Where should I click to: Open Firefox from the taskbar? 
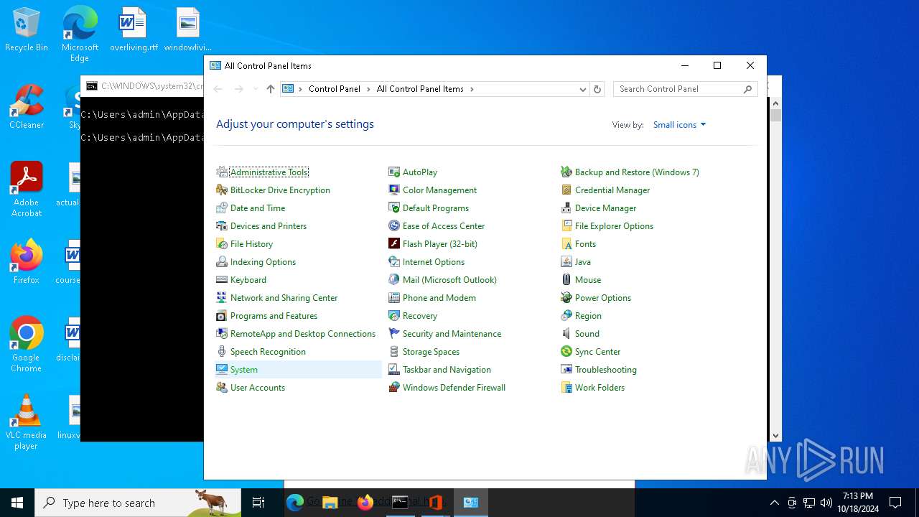pos(365,503)
